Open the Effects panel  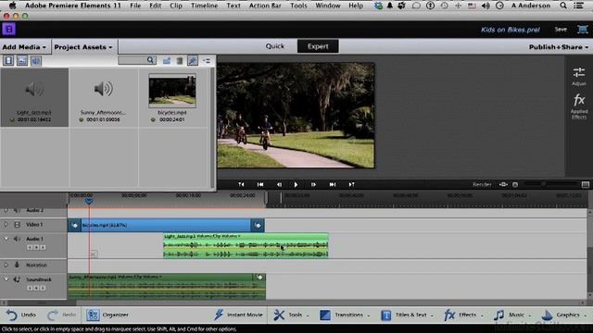(x=463, y=314)
